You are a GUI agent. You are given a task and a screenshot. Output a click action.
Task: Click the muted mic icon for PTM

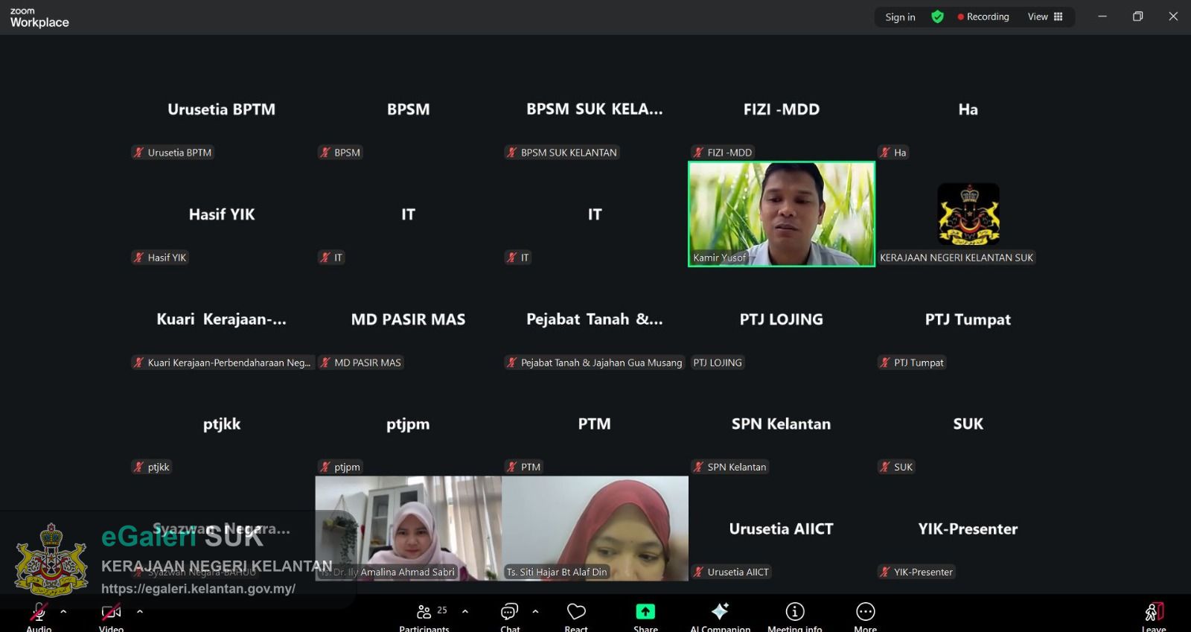click(x=511, y=467)
